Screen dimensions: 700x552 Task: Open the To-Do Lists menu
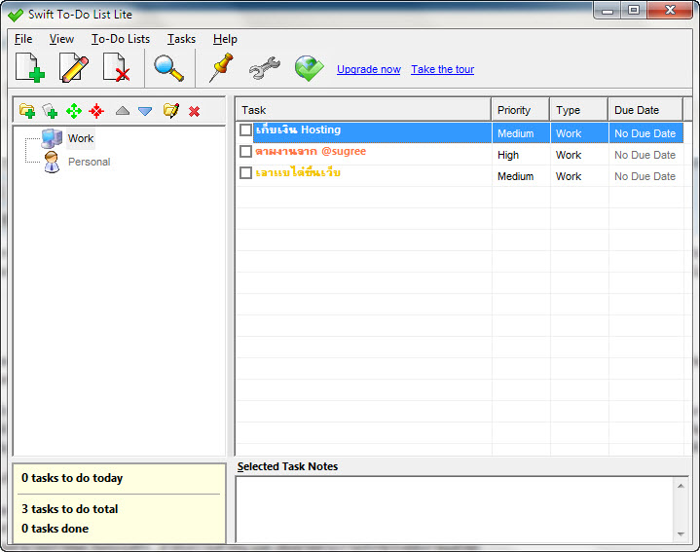click(121, 39)
